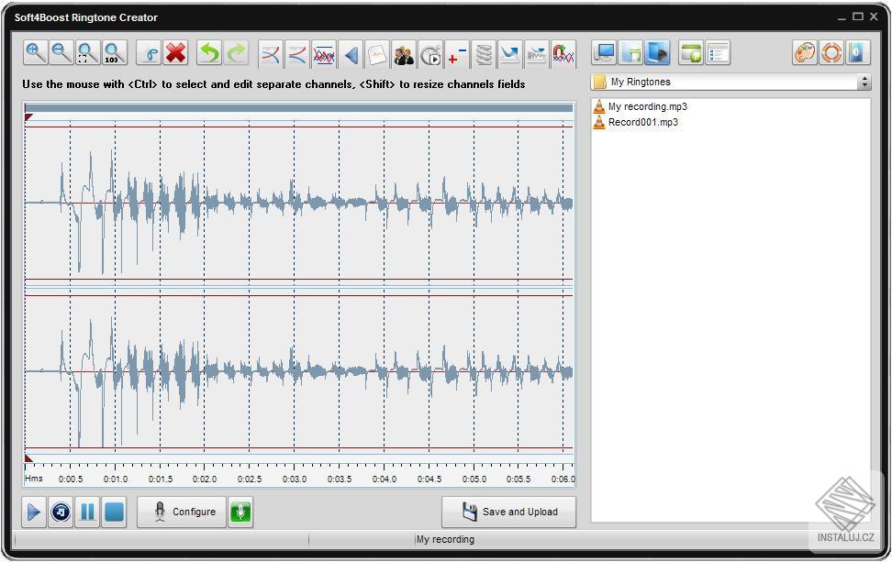Image resolution: width=892 pixels, height=562 pixels.
Task: Click the red and blue zigzag waveform icon
Action: [x=324, y=55]
